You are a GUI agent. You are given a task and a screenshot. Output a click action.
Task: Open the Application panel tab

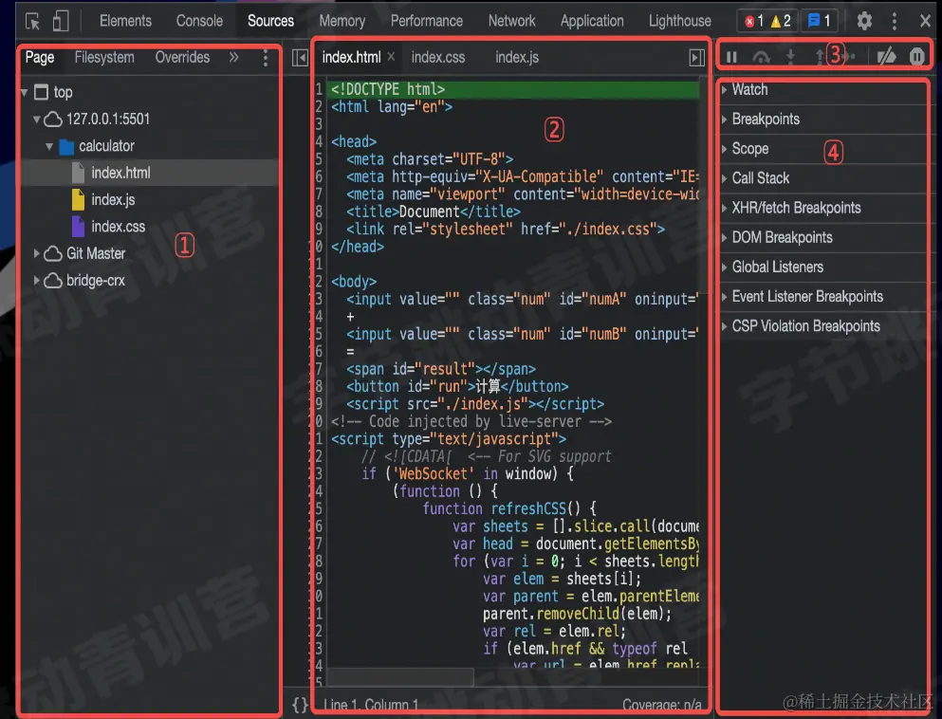click(592, 21)
